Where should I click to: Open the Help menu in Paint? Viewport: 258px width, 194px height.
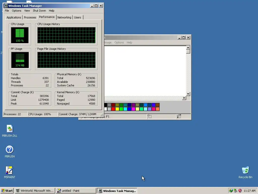(129, 42)
